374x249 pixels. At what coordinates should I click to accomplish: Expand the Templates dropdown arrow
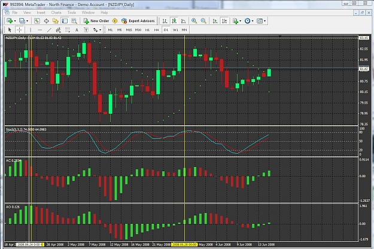pos(264,21)
